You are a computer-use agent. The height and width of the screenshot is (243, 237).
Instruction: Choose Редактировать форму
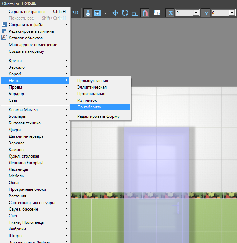click(100, 116)
